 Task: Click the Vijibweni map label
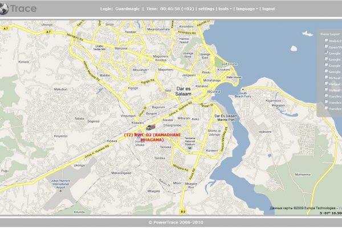click(x=265, y=132)
